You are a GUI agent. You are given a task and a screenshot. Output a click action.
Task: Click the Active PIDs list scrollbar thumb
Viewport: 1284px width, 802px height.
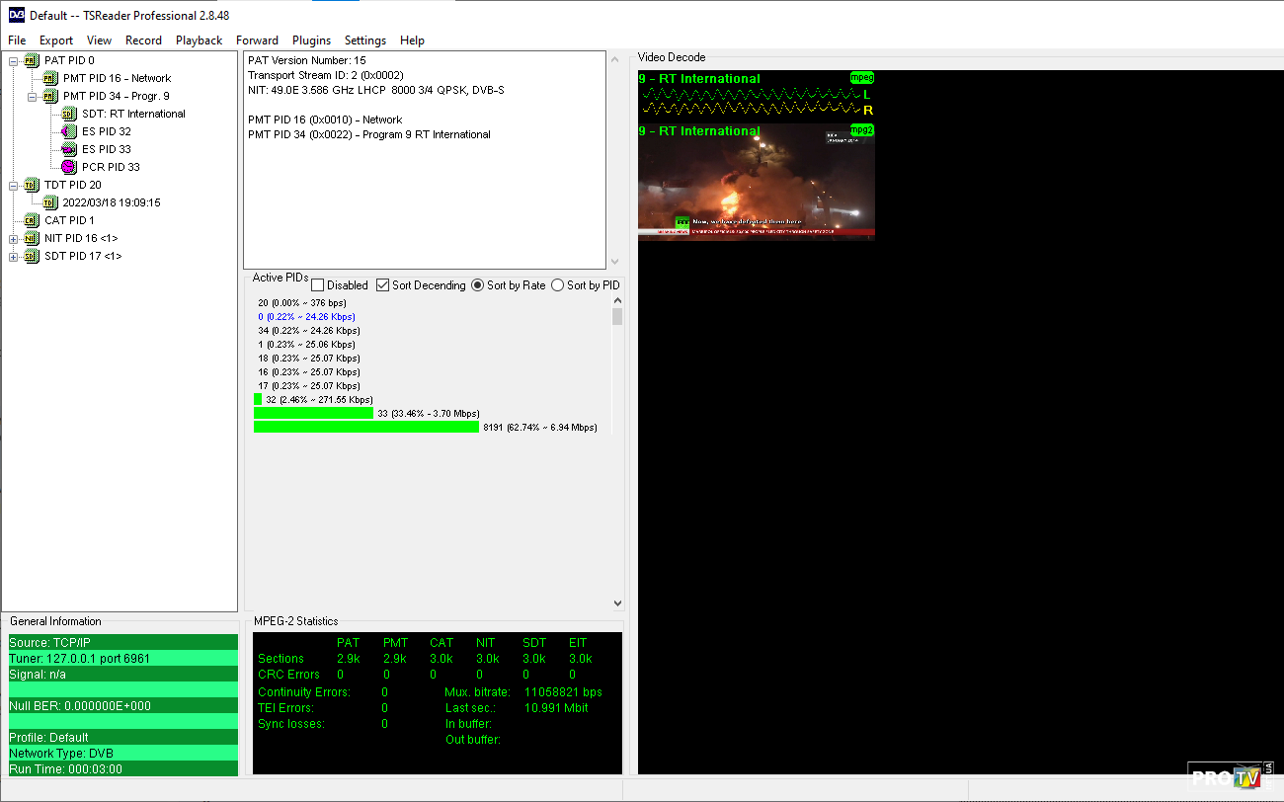pyautogui.click(x=617, y=316)
